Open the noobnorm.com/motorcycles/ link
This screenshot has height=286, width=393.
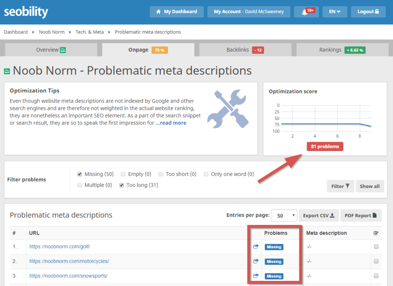69,261
